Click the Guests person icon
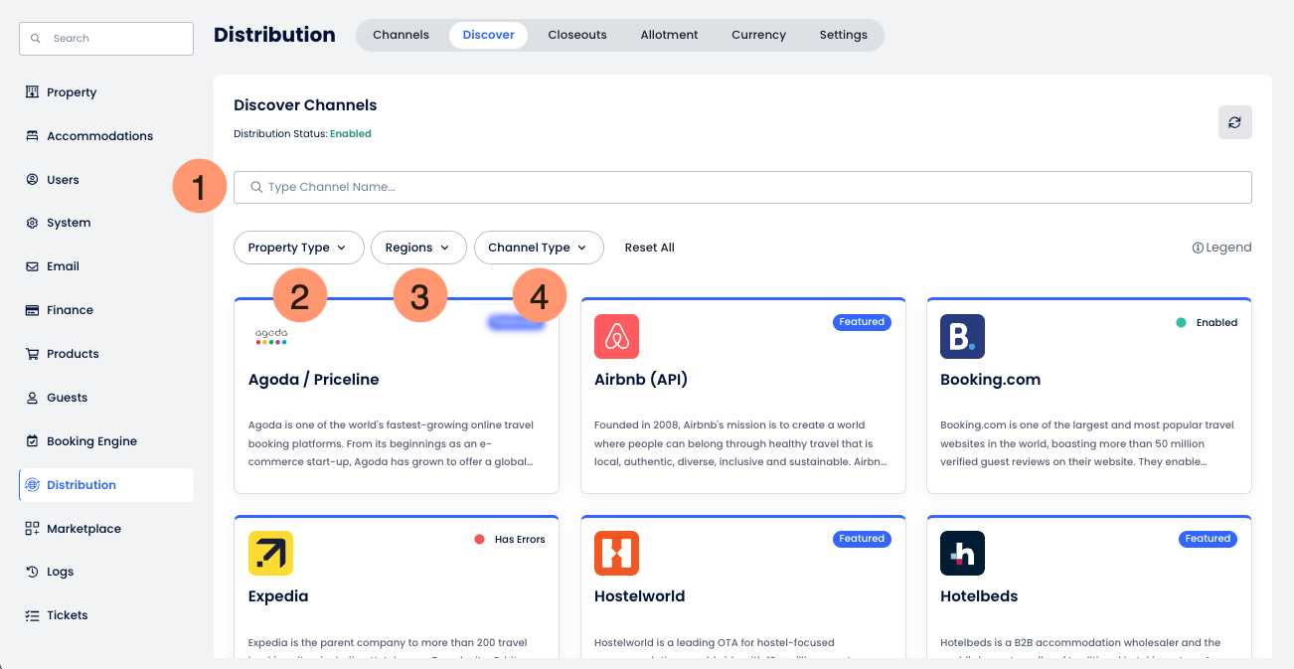The image size is (1294, 669). tap(32, 398)
